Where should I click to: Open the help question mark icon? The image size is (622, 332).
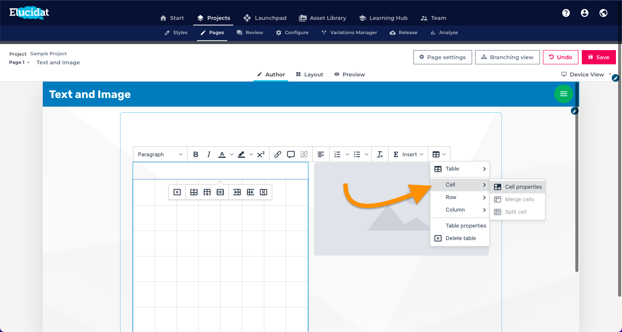566,13
